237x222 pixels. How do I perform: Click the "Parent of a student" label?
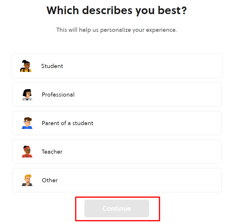pyautogui.click(x=67, y=123)
